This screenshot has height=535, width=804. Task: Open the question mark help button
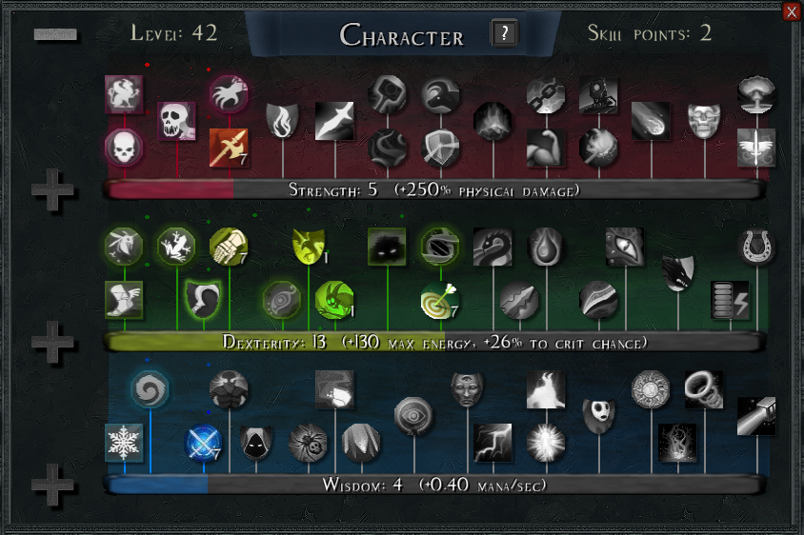[504, 33]
